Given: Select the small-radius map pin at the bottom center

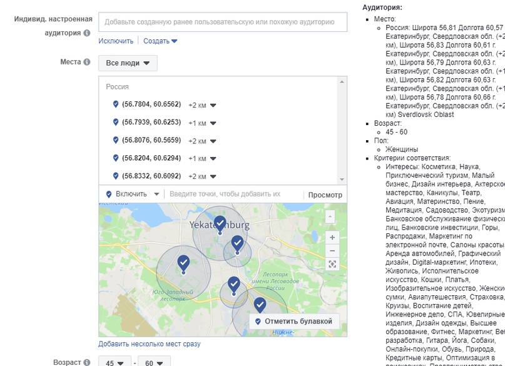Looking at the screenshot, I should pyautogui.click(x=234, y=286).
